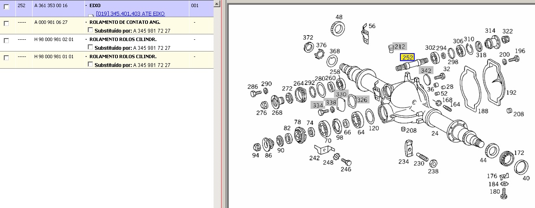Tick checkbox for part A 000 981 06 27
This screenshot has height=208, width=535.
point(6,23)
